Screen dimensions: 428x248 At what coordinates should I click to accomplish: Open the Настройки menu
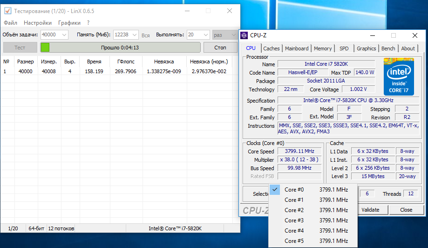click(38, 23)
